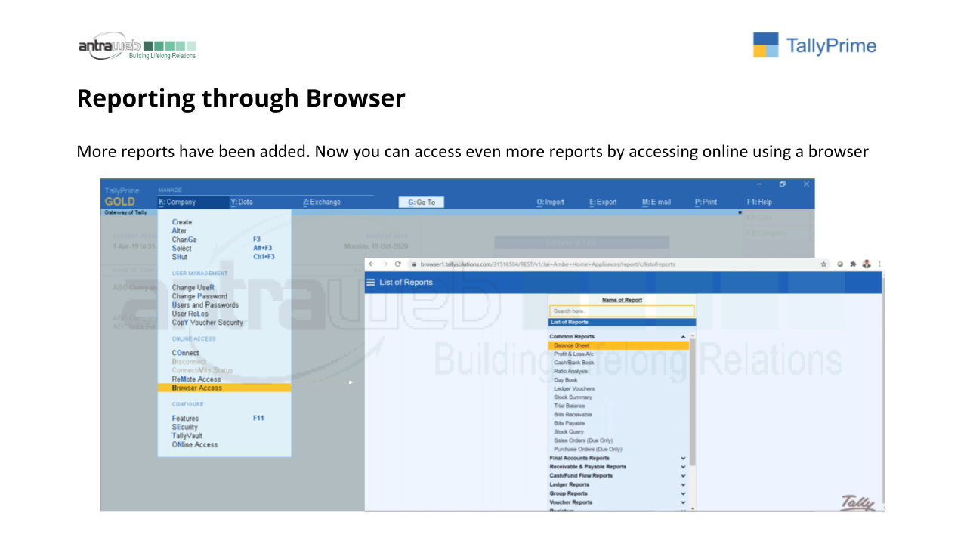Select ChanGe company option

coord(184,240)
